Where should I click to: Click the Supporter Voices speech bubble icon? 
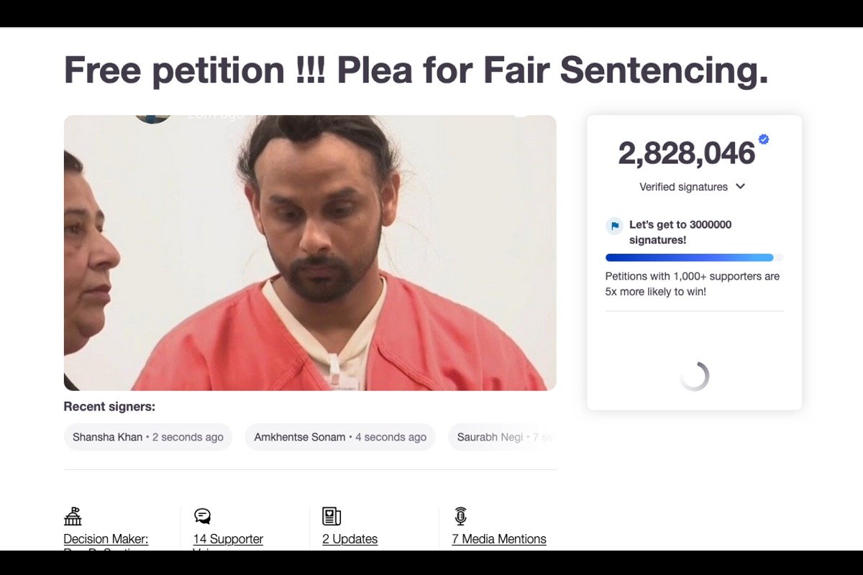pyautogui.click(x=202, y=516)
